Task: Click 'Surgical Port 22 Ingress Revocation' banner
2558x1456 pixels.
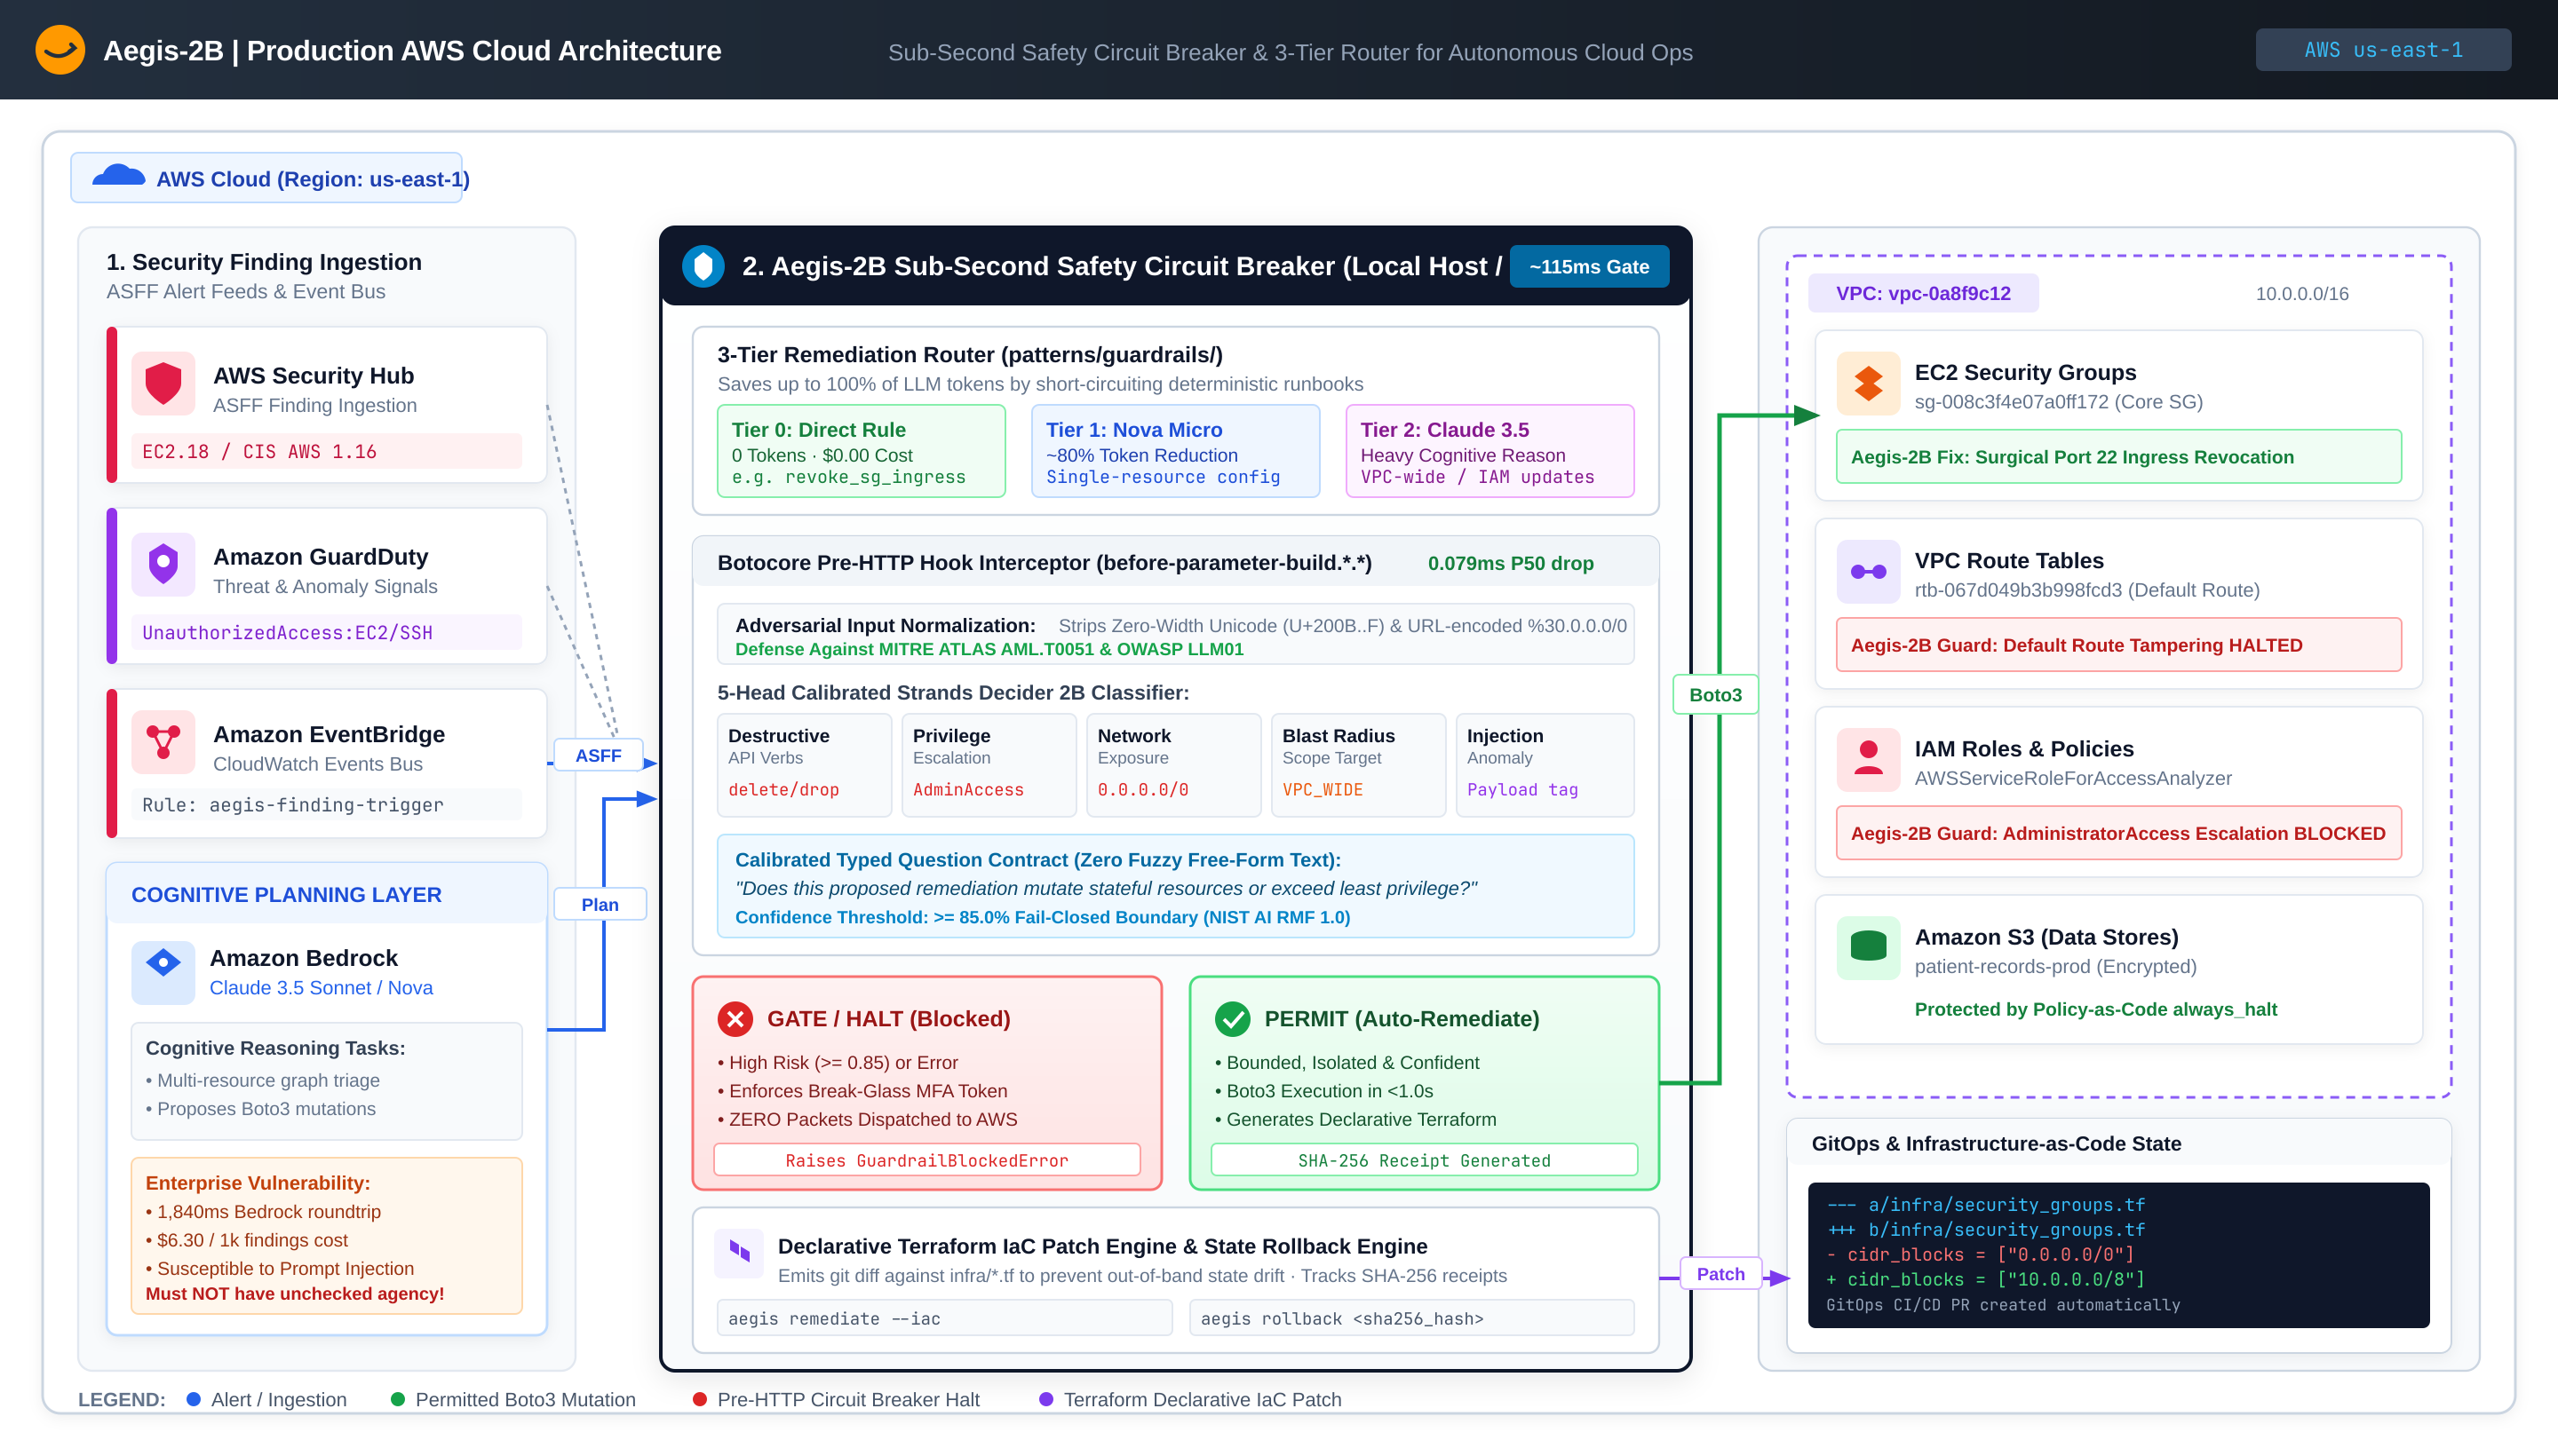Action: [x=2117, y=457]
